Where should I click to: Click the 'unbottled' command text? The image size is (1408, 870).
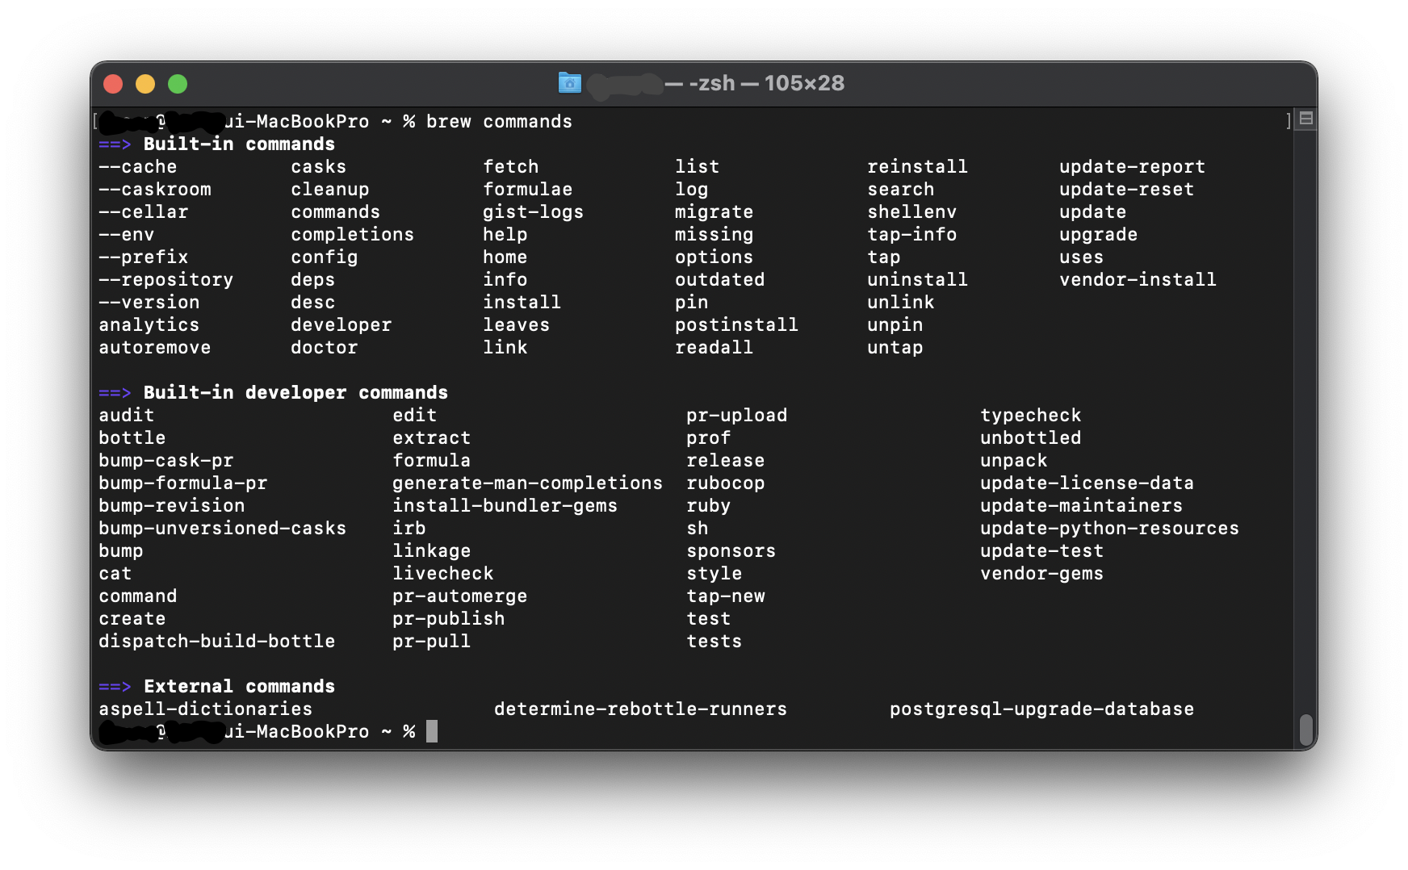[x=1031, y=438]
